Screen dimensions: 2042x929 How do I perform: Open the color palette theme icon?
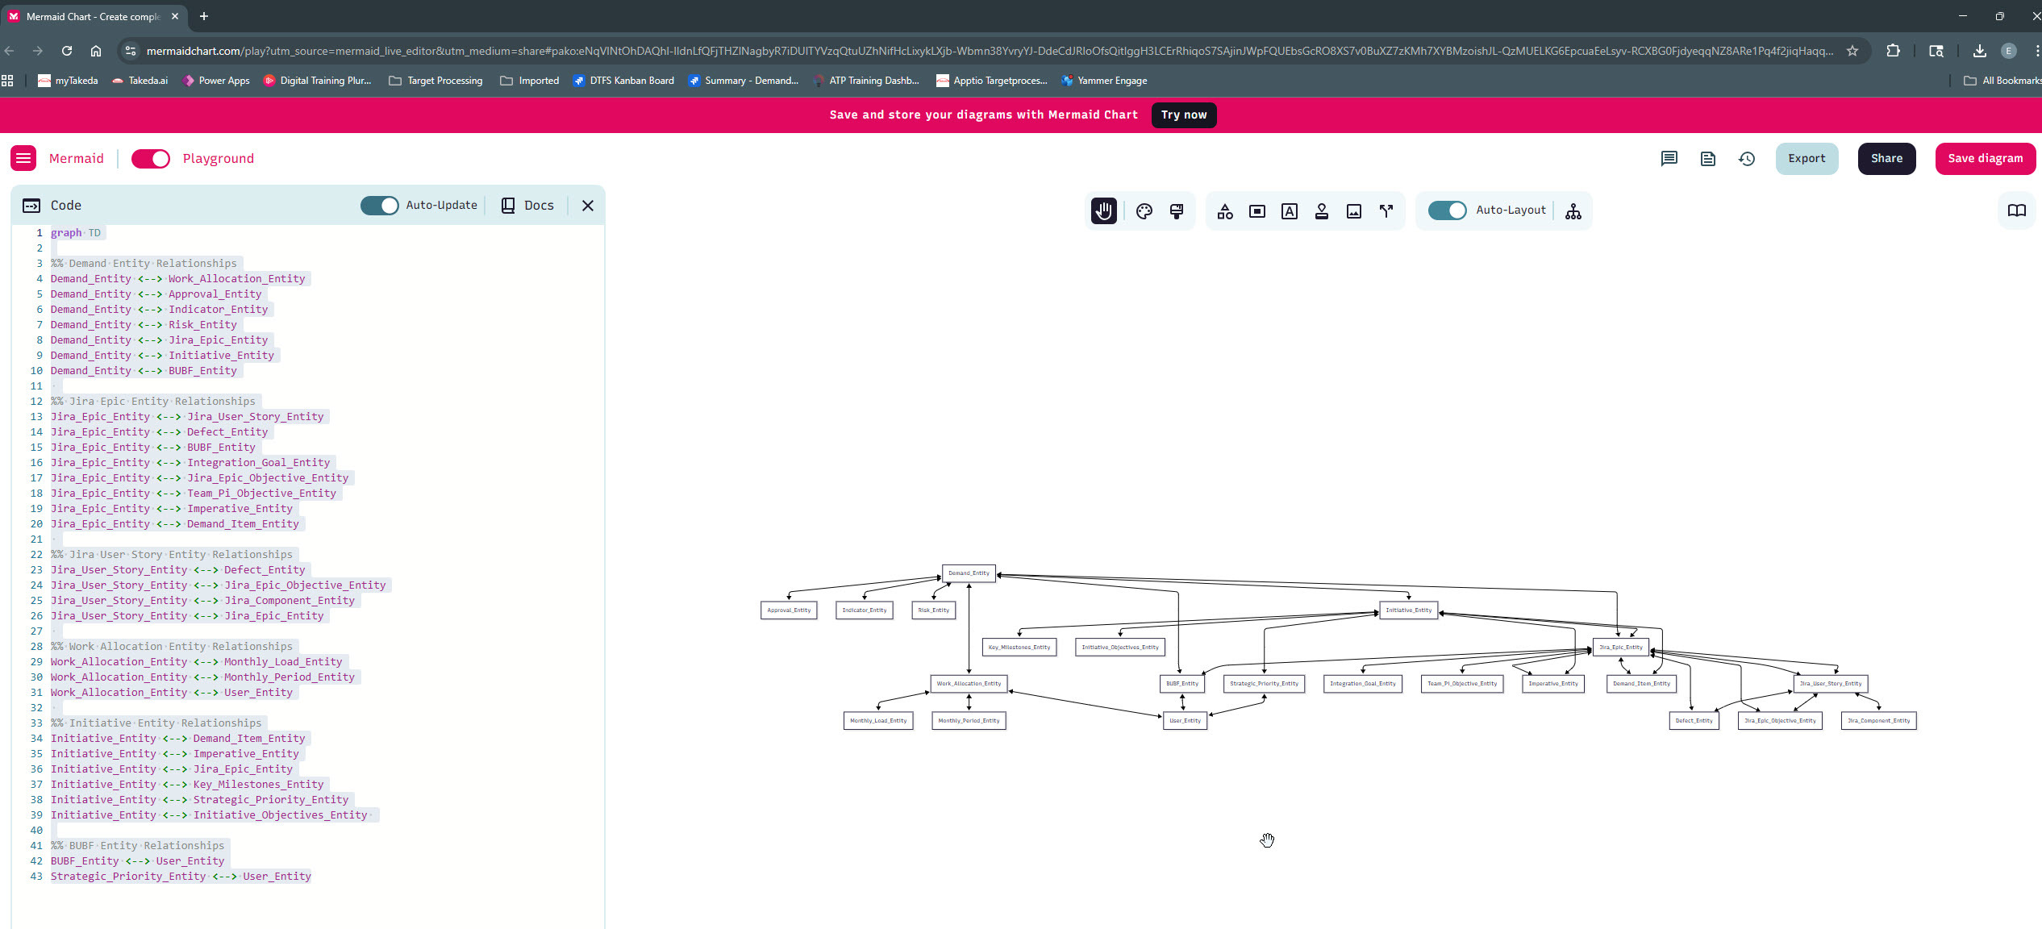point(1144,211)
